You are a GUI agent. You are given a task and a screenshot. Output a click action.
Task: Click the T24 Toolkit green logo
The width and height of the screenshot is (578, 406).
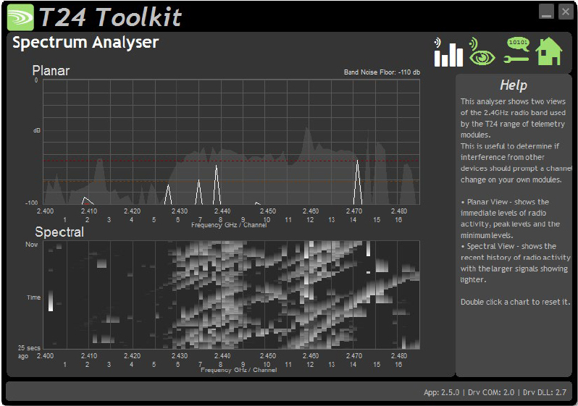pyautogui.click(x=20, y=17)
